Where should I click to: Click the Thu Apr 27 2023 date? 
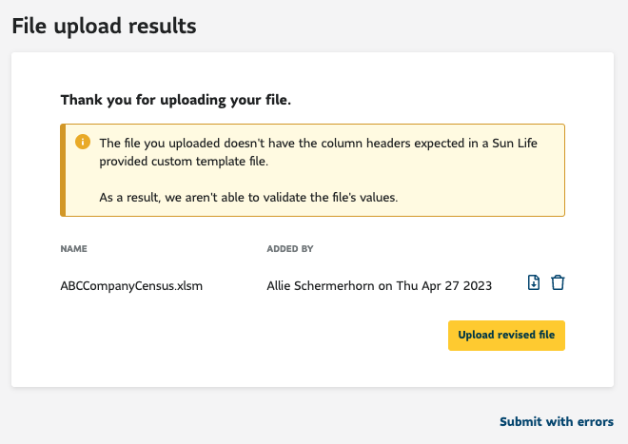[444, 286]
